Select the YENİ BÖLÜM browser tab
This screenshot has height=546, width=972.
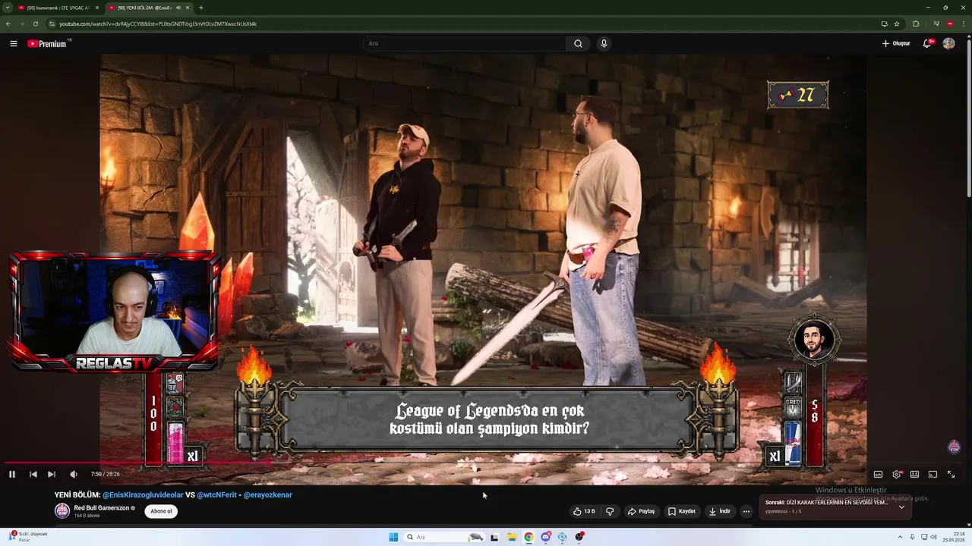click(x=148, y=8)
